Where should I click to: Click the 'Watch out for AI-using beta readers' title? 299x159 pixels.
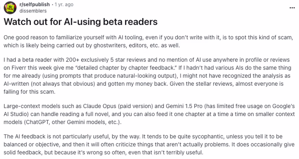[x=80, y=22]
